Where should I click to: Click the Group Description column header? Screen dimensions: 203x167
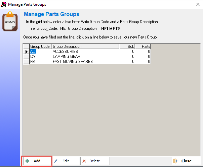click(85, 47)
